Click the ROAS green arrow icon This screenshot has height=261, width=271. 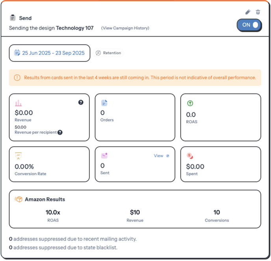click(190, 103)
